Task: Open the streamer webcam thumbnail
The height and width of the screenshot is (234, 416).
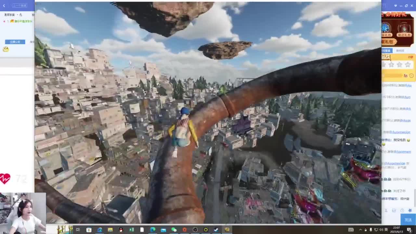Action: [23, 213]
